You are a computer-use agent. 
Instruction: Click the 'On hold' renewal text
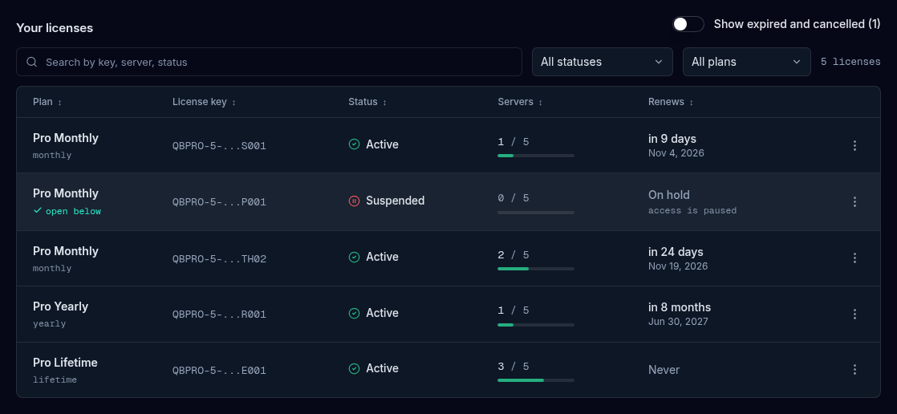[x=669, y=195]
